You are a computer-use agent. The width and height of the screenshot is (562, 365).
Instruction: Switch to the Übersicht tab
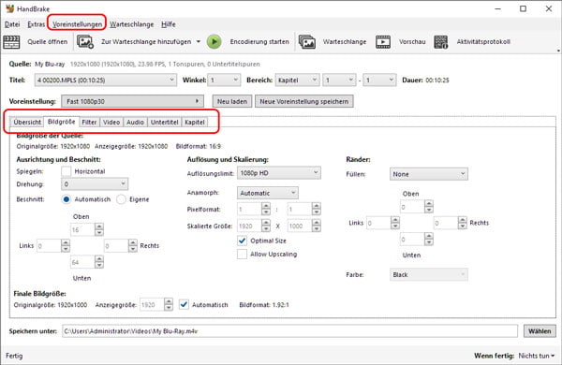[x=27, y=123]
